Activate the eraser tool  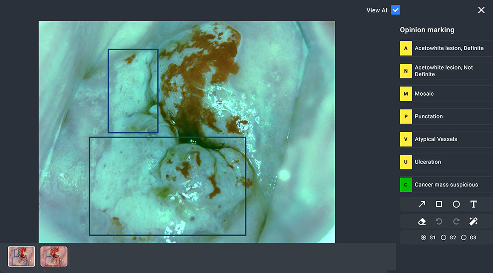pos(422,221)
